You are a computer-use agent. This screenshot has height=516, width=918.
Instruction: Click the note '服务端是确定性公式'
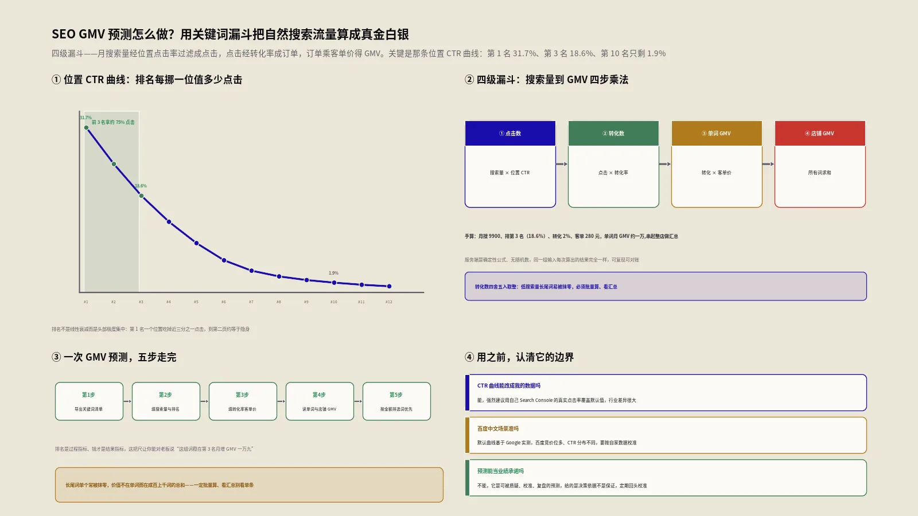pos(552,260)
